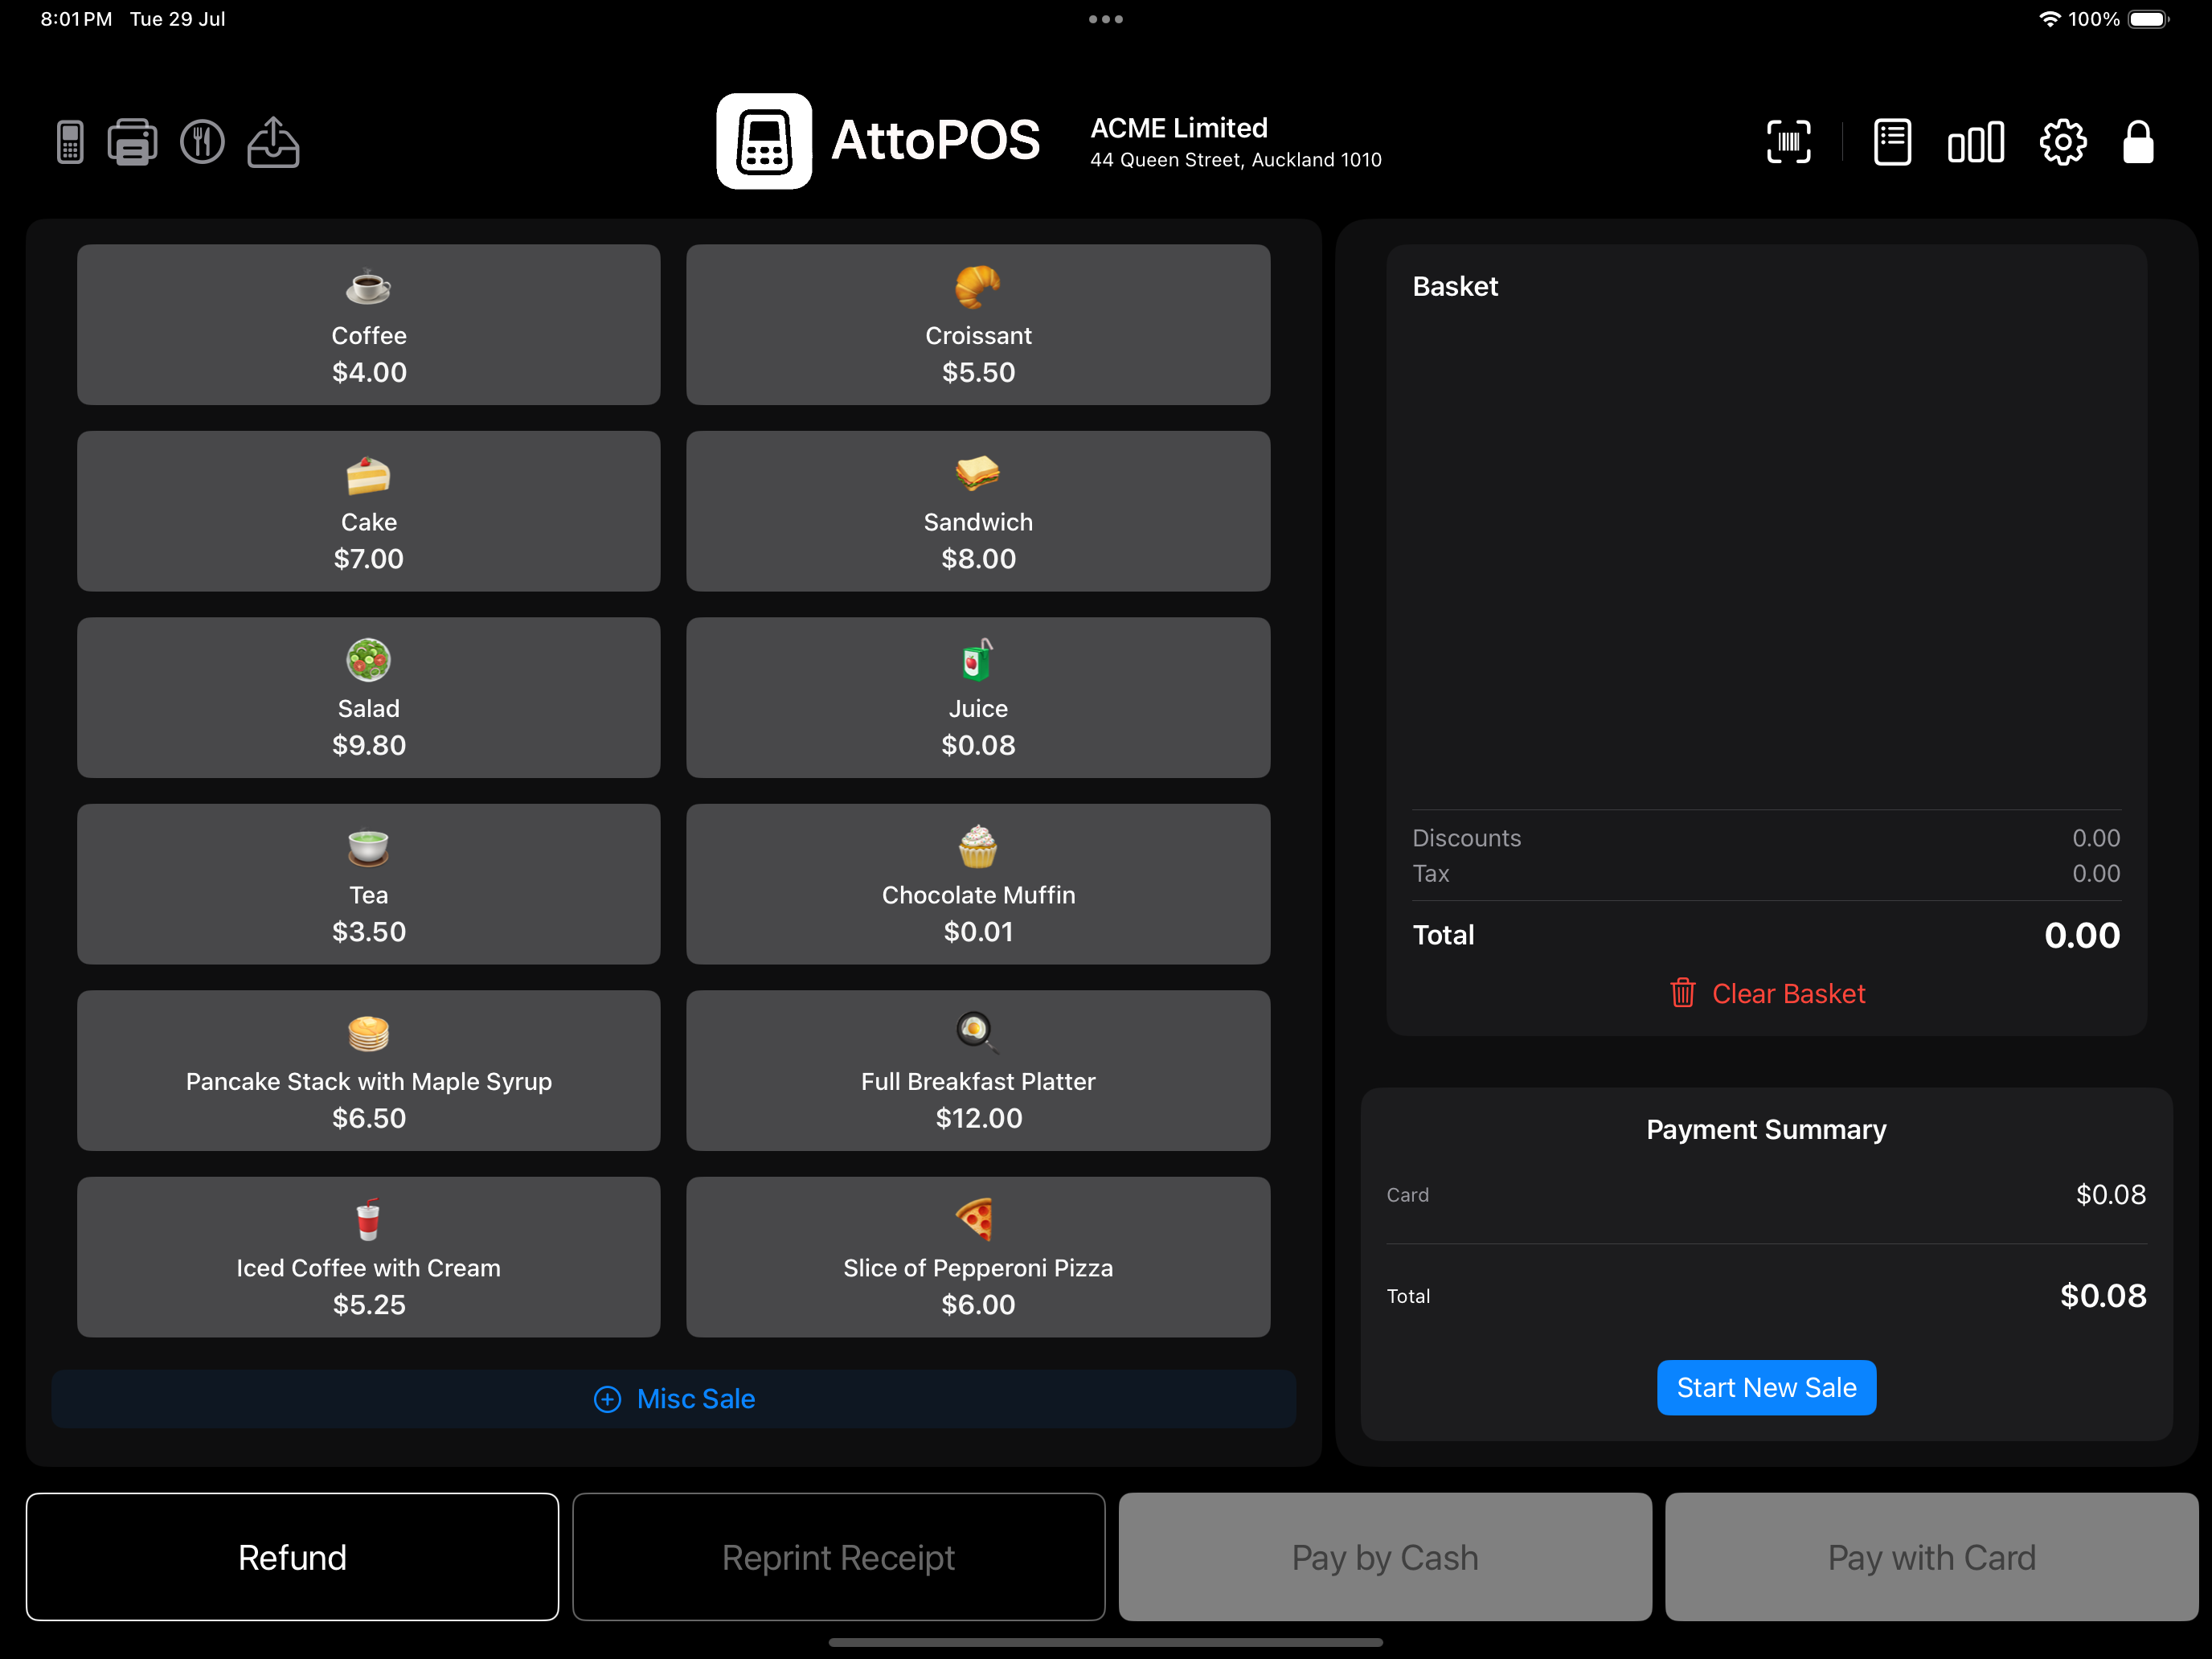Add Pancake Stack with Maple Syrup
This screenshot has height=1659, width=2212.
pyautogui.click(x=369, y=1071)
